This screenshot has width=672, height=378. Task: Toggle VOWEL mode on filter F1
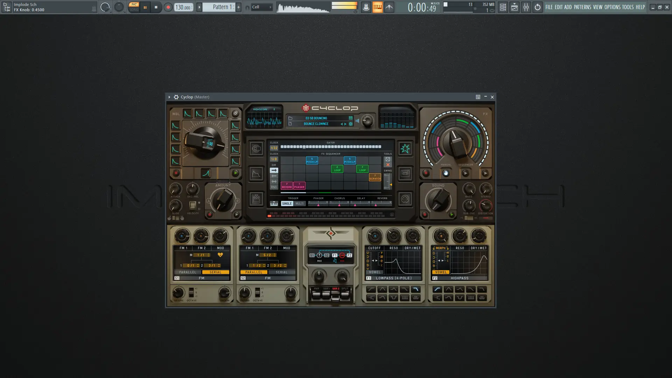coord(374,272)
